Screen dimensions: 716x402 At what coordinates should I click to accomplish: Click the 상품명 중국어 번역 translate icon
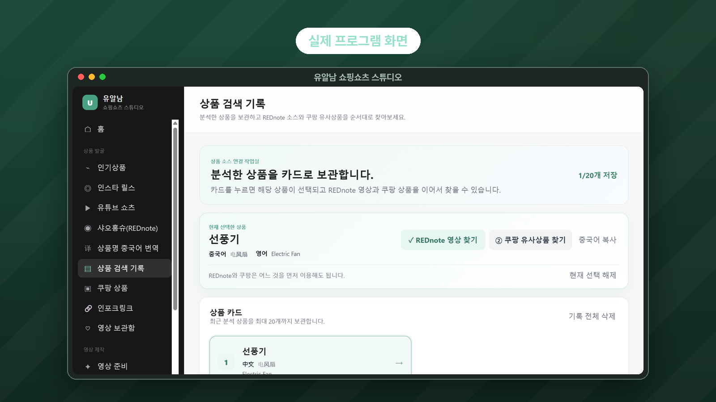(88, 248)
